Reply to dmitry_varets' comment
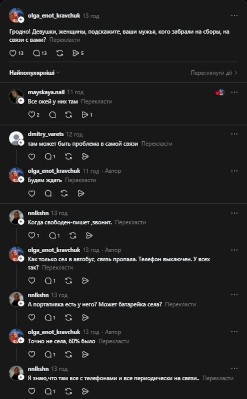The height and width of the screenshot is (399, 247). click(x=48, y=156)
